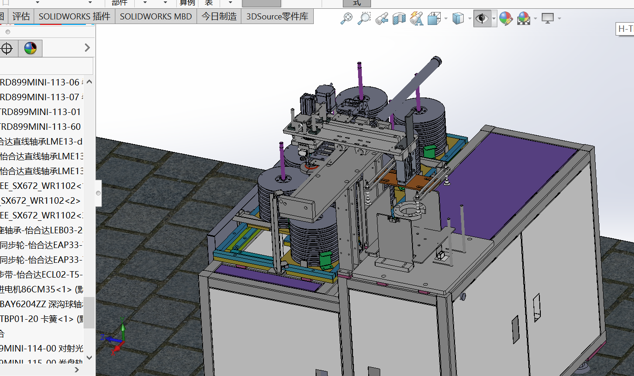Viewport: 634px width, 376px height.
Task: Click the tree horizontal scroll right arrow
Action: point(77,370)
